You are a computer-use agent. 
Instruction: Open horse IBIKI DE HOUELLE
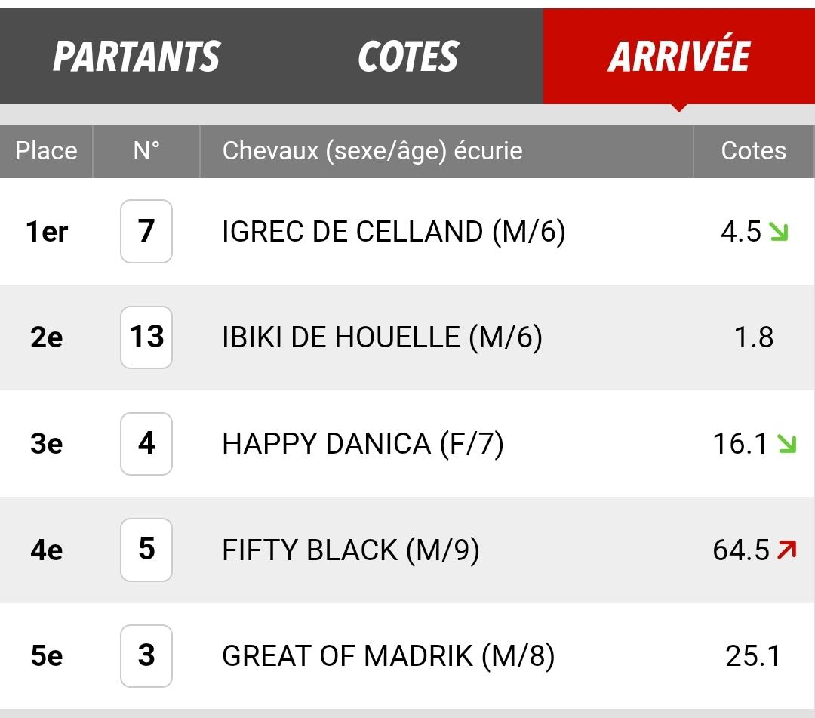point(382,337)
